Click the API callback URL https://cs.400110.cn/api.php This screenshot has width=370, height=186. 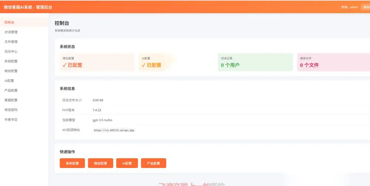(x=114, y=130)
